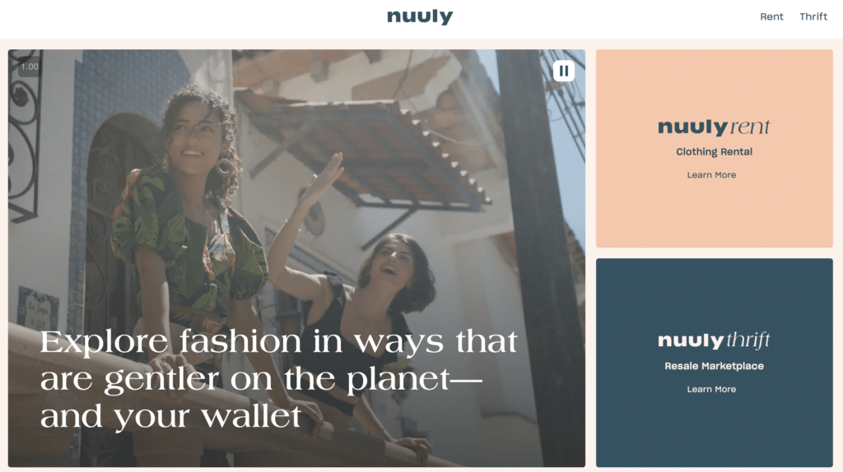This screenshot has width=843, height=472.
Task: Select the Rent navigation item
Action: (x=771, y=16)
